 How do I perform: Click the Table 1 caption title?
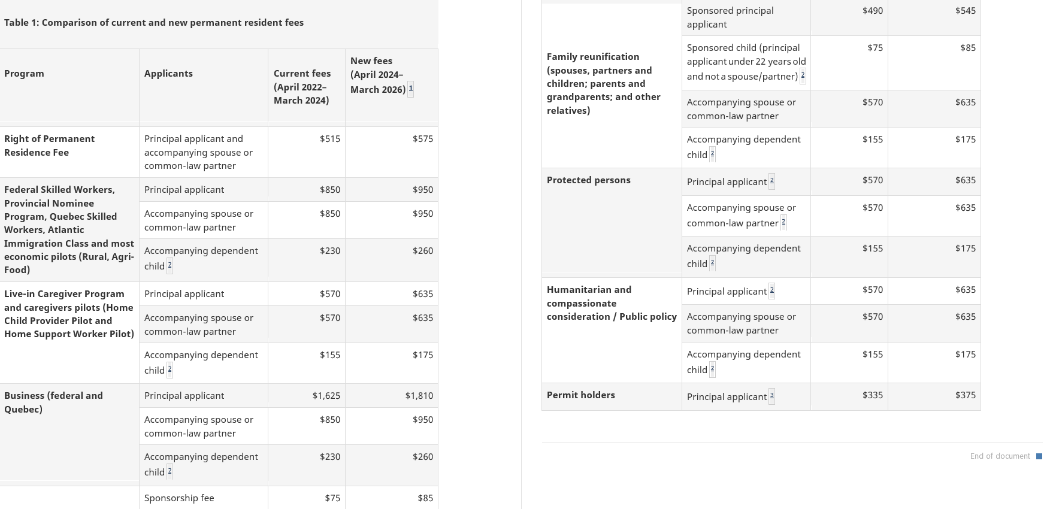pos(154,23)
